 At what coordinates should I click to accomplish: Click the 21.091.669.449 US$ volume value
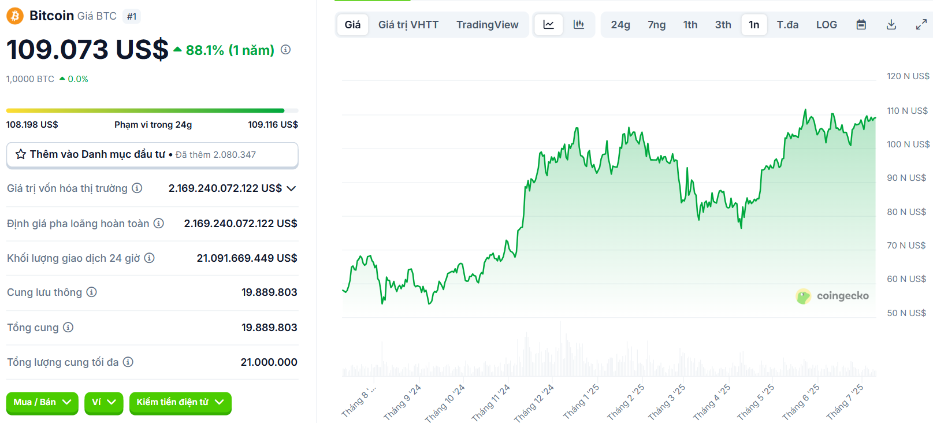[x=247, y=258]
